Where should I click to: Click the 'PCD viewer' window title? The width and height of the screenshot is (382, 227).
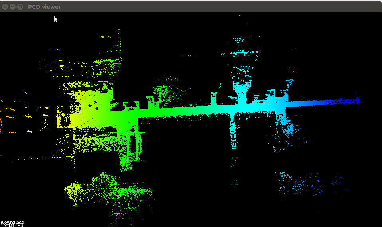44,7
